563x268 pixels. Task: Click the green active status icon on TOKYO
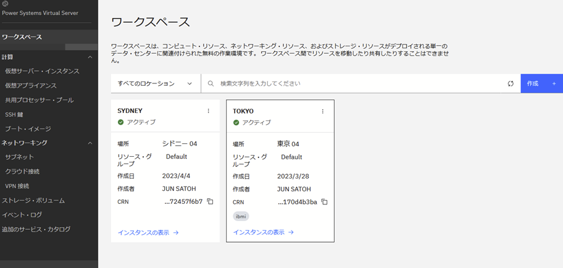pyautogui.click(x=236, y=122)
